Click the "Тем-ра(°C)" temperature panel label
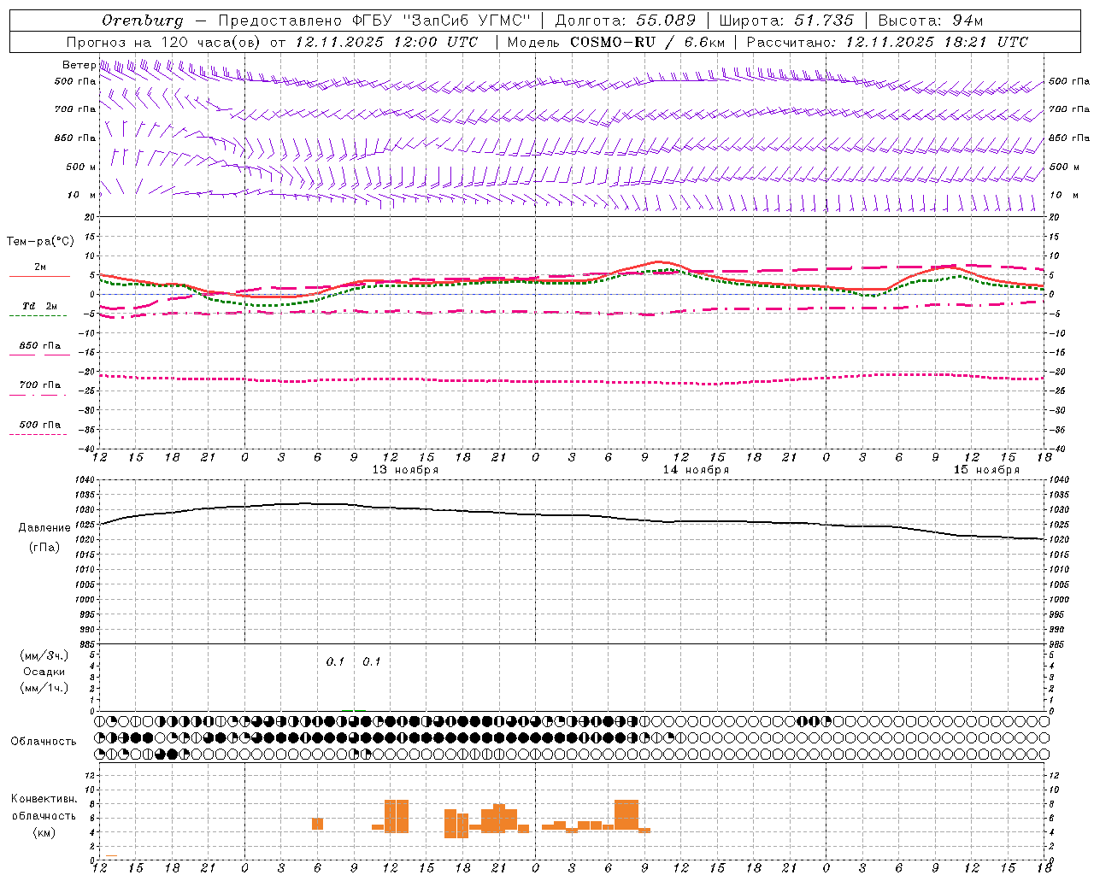 (x=40, y=242)
